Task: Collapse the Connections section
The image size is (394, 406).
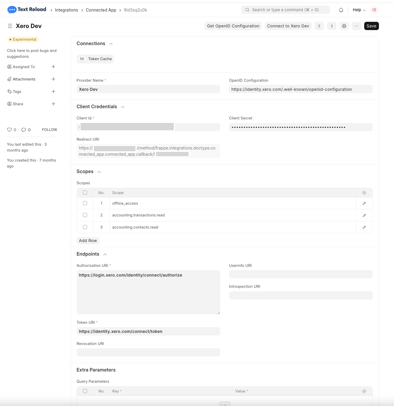Action: click(111, 44)
